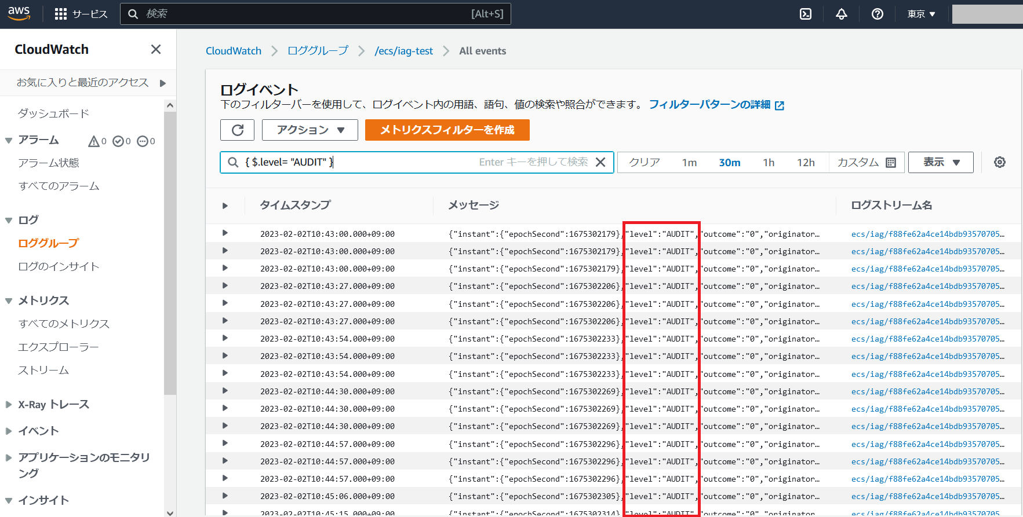
Task: Open ダッシュボード in sidebar
Action: pos(53,113)
